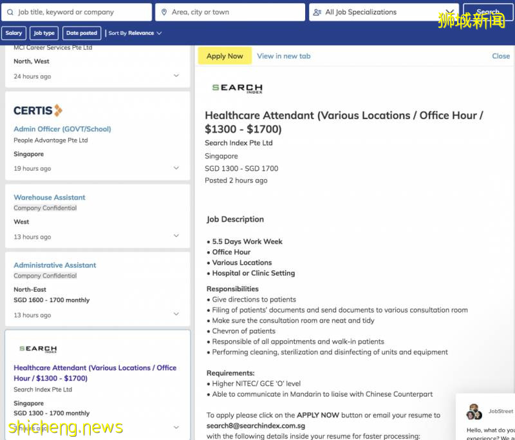The width and height of the screenshot is (515, 440).
Task: Click the JobStreet chat avatar icon
Action: point(474,412)
